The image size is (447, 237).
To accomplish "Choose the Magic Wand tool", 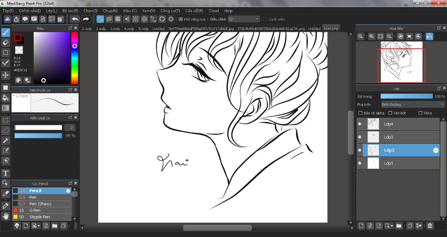I will [5, 141].
